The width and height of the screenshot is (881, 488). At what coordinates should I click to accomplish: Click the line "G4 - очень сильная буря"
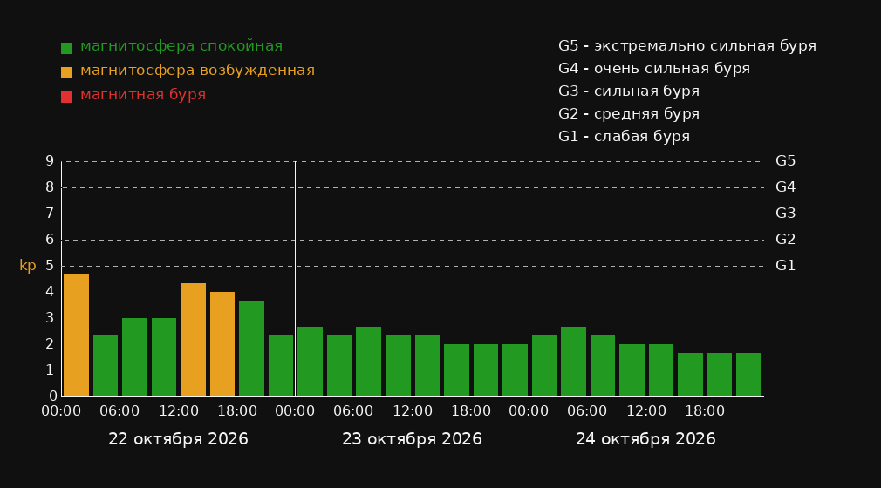click(x=654, y=69)
